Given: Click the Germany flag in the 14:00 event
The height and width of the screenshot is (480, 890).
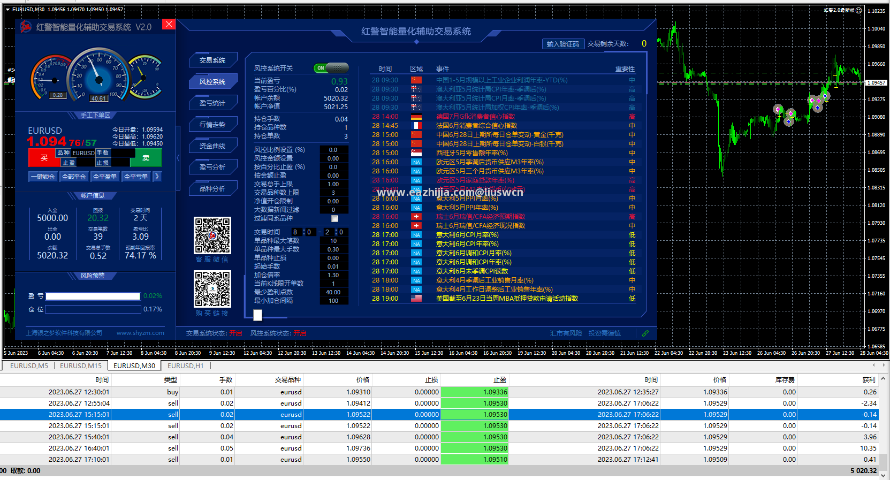Looking at the screenshot, I should coord(416,117).
